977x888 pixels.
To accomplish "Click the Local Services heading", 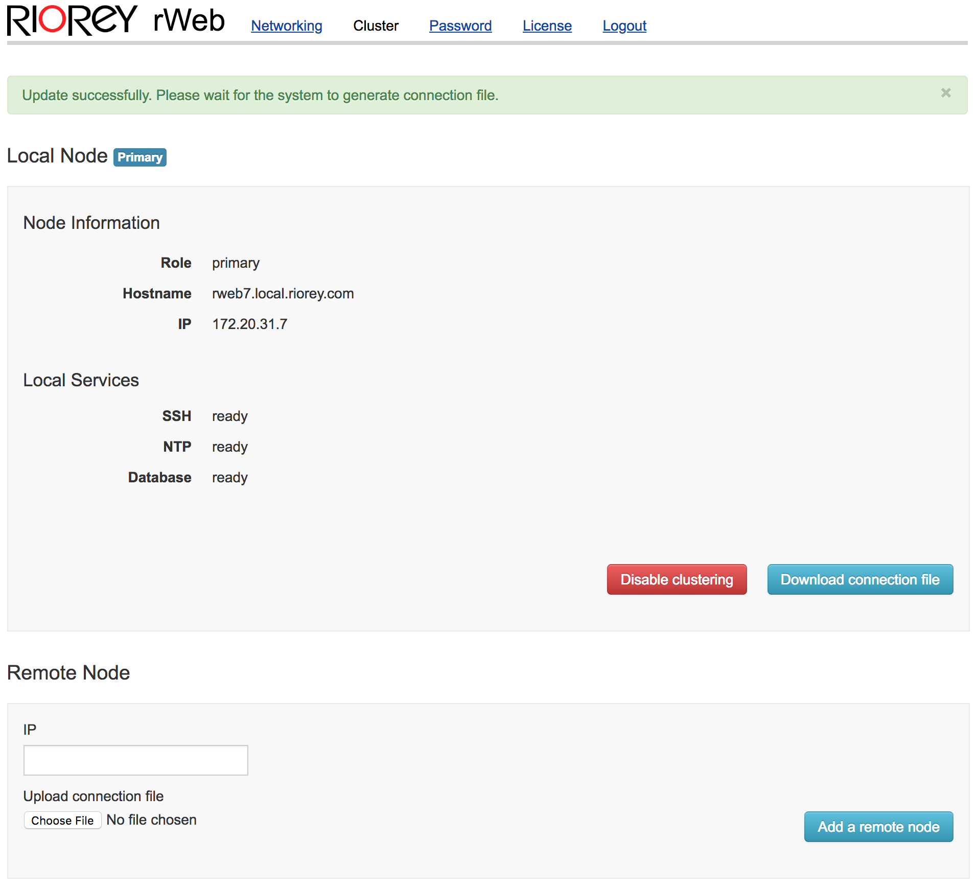I will (81, 380).
